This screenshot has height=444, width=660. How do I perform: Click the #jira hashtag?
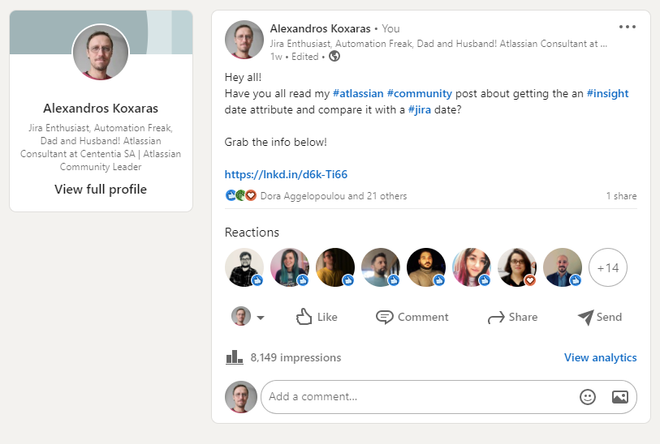pos(419,109)
